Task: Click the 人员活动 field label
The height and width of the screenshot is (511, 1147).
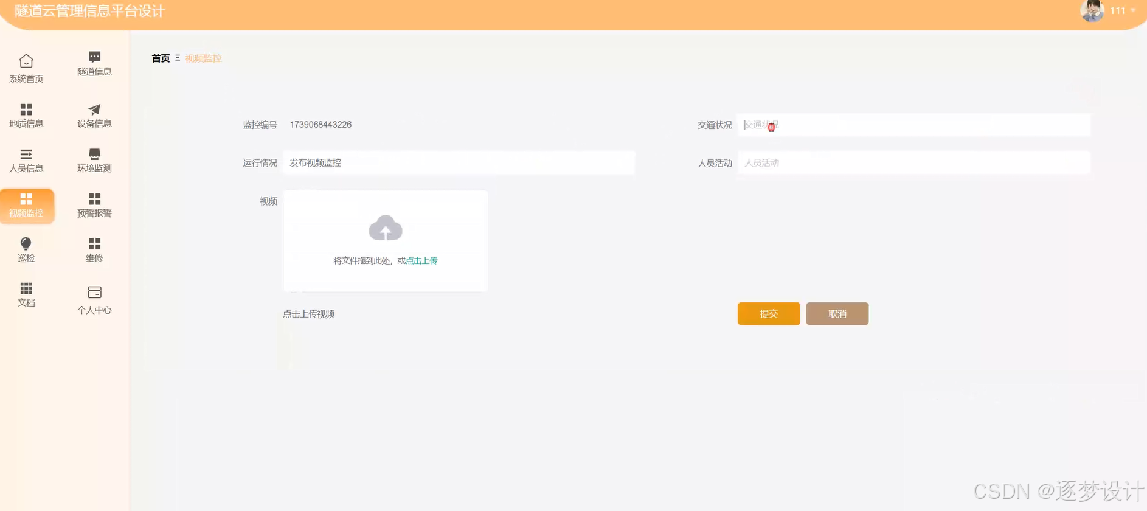Action: click(x=715, y=163)
